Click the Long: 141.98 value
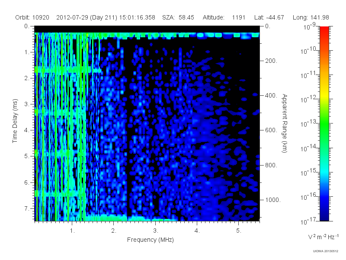346x260 pixels. [311, 17]
